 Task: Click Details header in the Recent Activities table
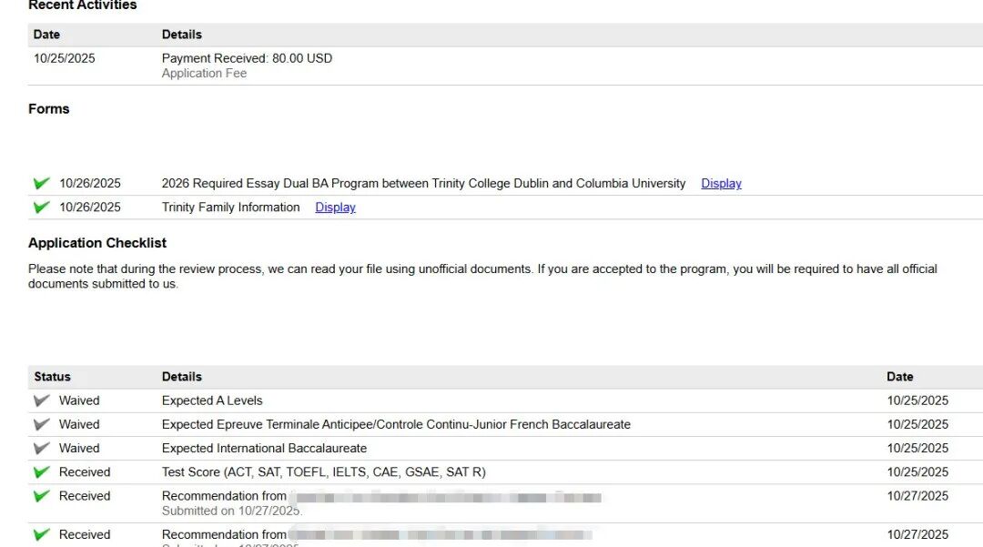182,35
